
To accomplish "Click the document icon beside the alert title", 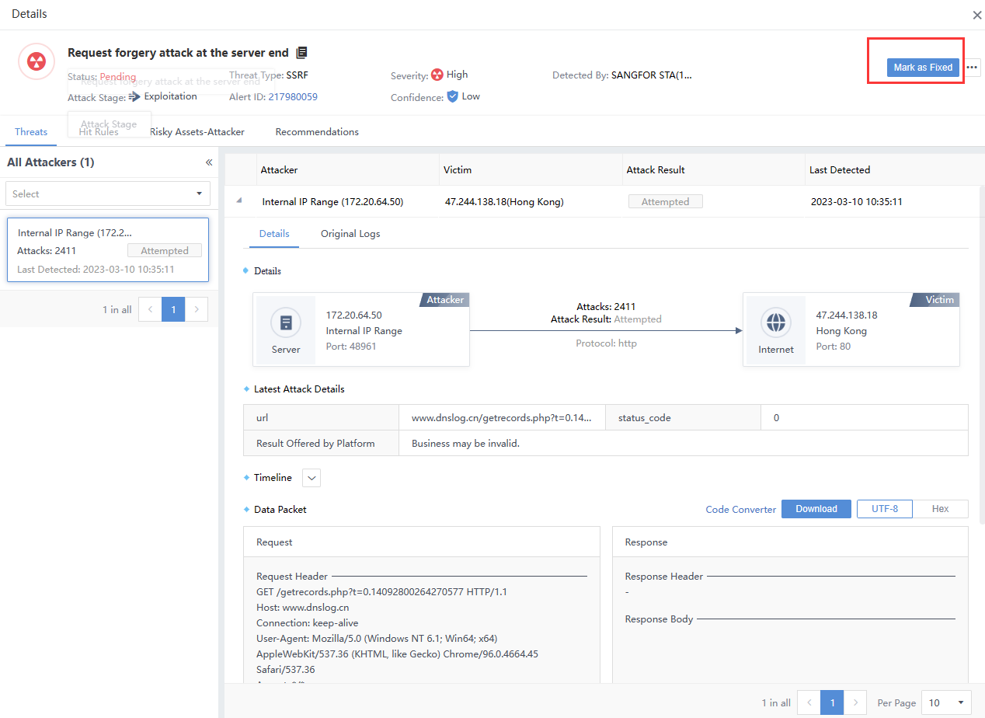I will point(302,53).
